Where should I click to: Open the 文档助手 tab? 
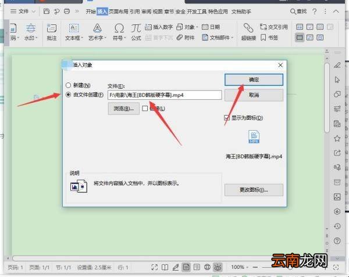[x=241, y=12]
